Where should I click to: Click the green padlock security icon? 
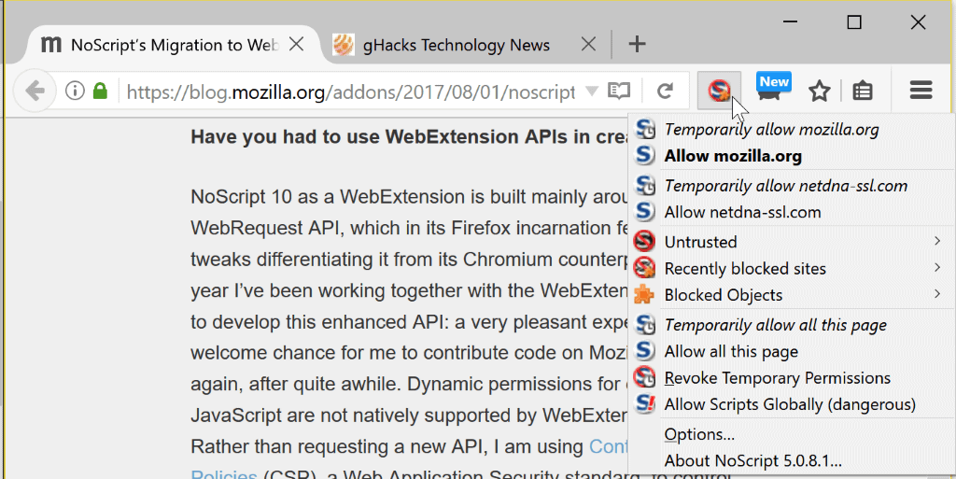(100, 92)
